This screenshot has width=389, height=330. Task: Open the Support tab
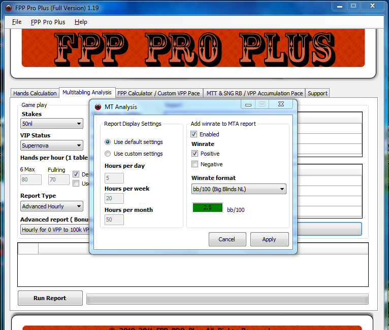(x=317, y=93)
